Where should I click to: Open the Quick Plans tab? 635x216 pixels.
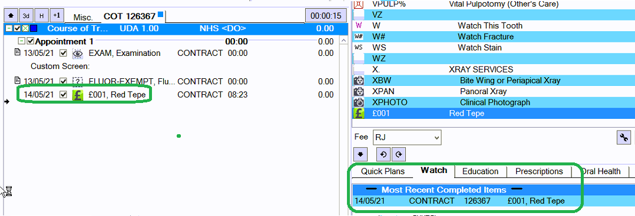click(383, 171)
